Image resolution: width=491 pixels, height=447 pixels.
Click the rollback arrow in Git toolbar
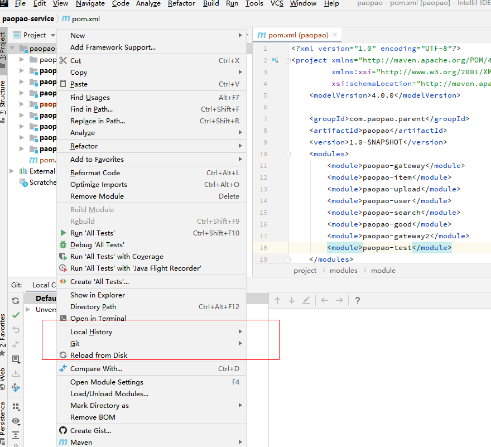click(x=16, y=330)
